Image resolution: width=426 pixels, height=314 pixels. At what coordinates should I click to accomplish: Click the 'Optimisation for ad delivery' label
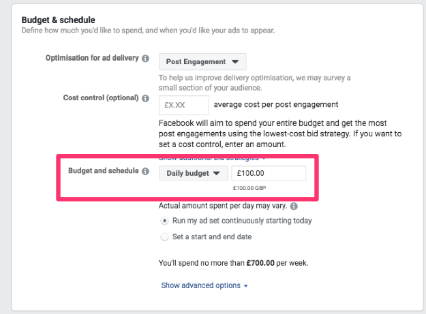pyautogui.click(x=92, y=58)
